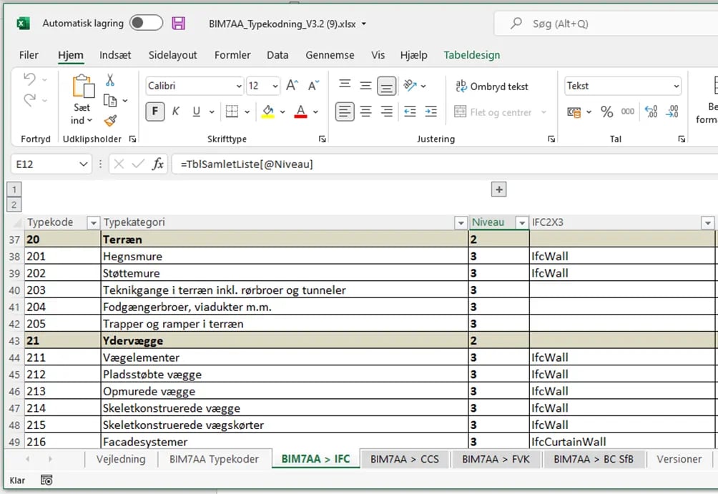Viewport: 718px width, 494px height.
Task: Decrease the indent
Action: pyautogui.click(x=410, y=112)
